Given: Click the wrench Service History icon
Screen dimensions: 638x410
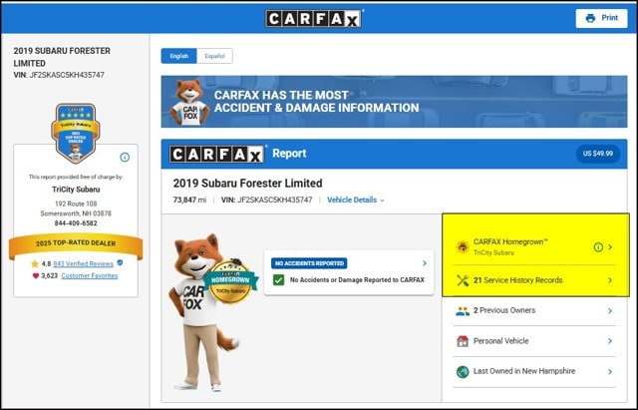Looking at the screenshot, I should [463, 280].
